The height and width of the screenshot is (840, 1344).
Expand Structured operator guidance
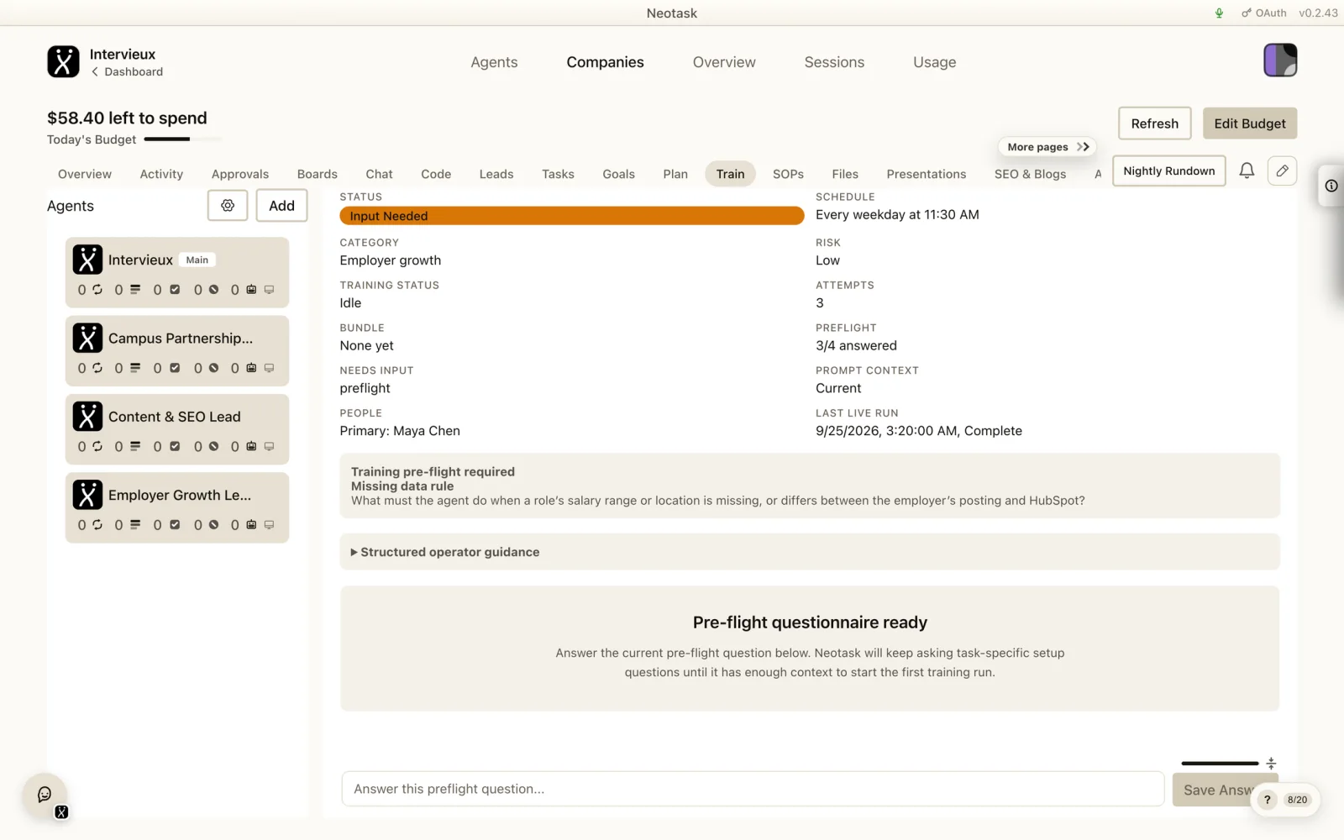[445, 552]
